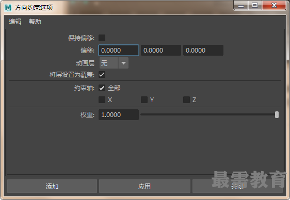The width and height of the screenshot is (290, 200).
Task: Toggle the 全部 constraint axes checkbox
Action: [102, 88]
